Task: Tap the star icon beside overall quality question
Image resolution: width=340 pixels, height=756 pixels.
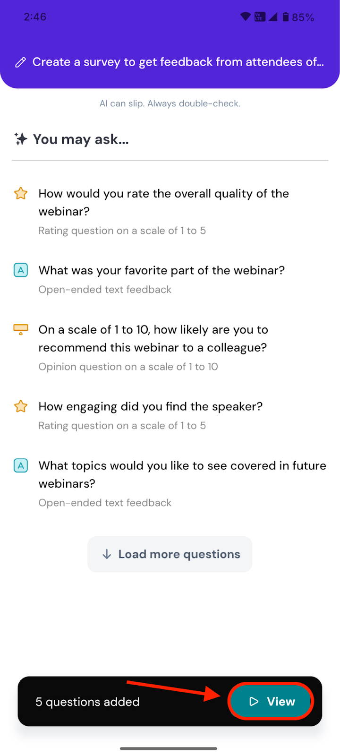Action: pos(21,193)
